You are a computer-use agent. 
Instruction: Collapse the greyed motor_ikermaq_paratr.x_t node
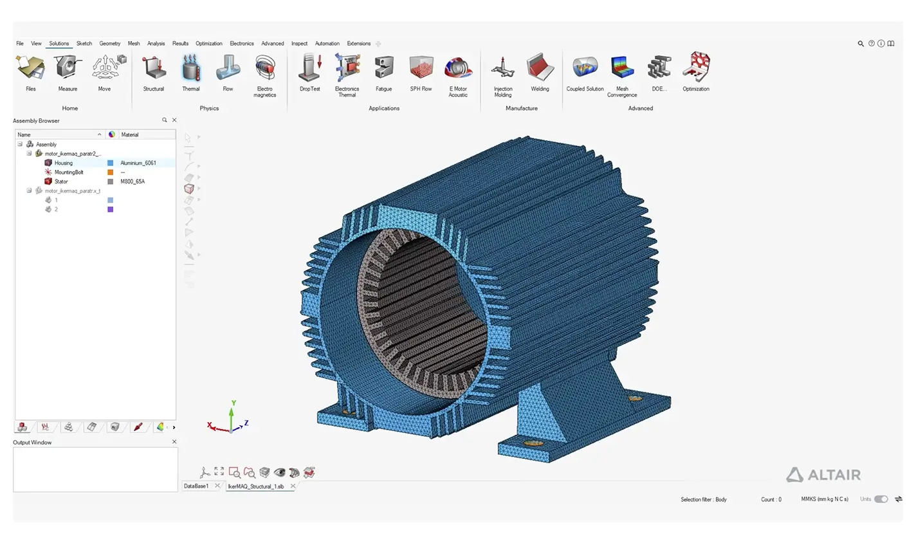tap(29, 191)
